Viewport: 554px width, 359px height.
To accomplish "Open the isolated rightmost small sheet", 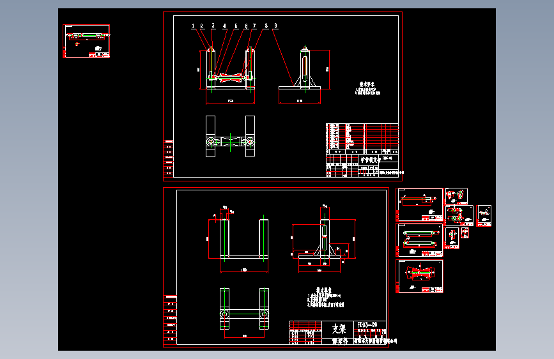I will click(x=484, y=215).
